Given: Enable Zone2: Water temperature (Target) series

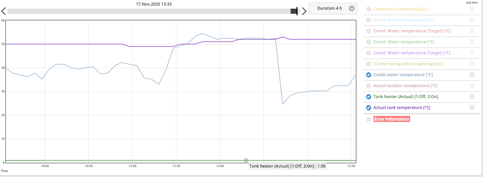Looking at the screenshot, I should click(369, 53).
